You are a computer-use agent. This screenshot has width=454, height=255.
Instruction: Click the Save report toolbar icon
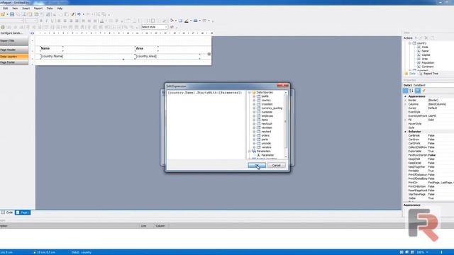tap(12, 14)
